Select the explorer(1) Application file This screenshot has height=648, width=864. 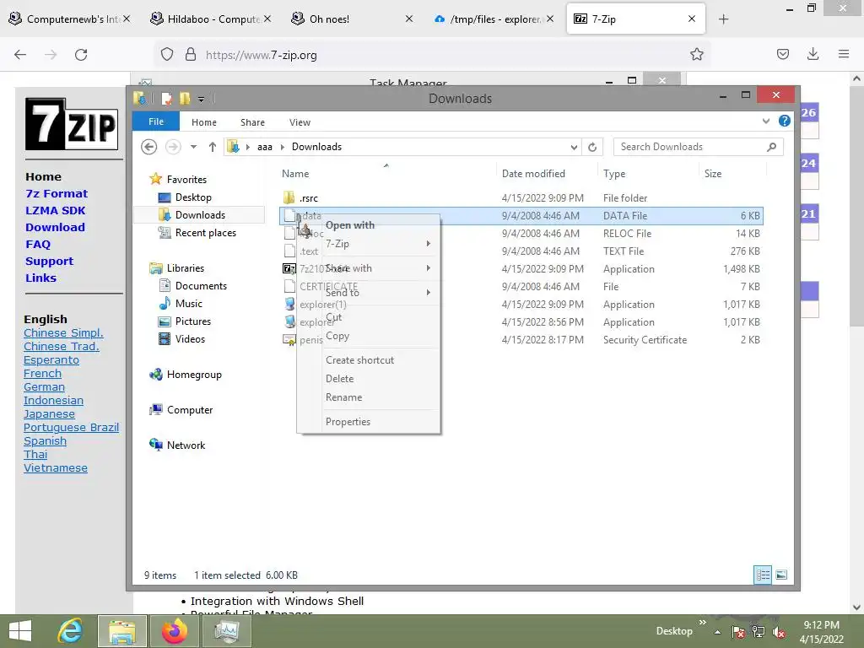click(x=521, y=305)
